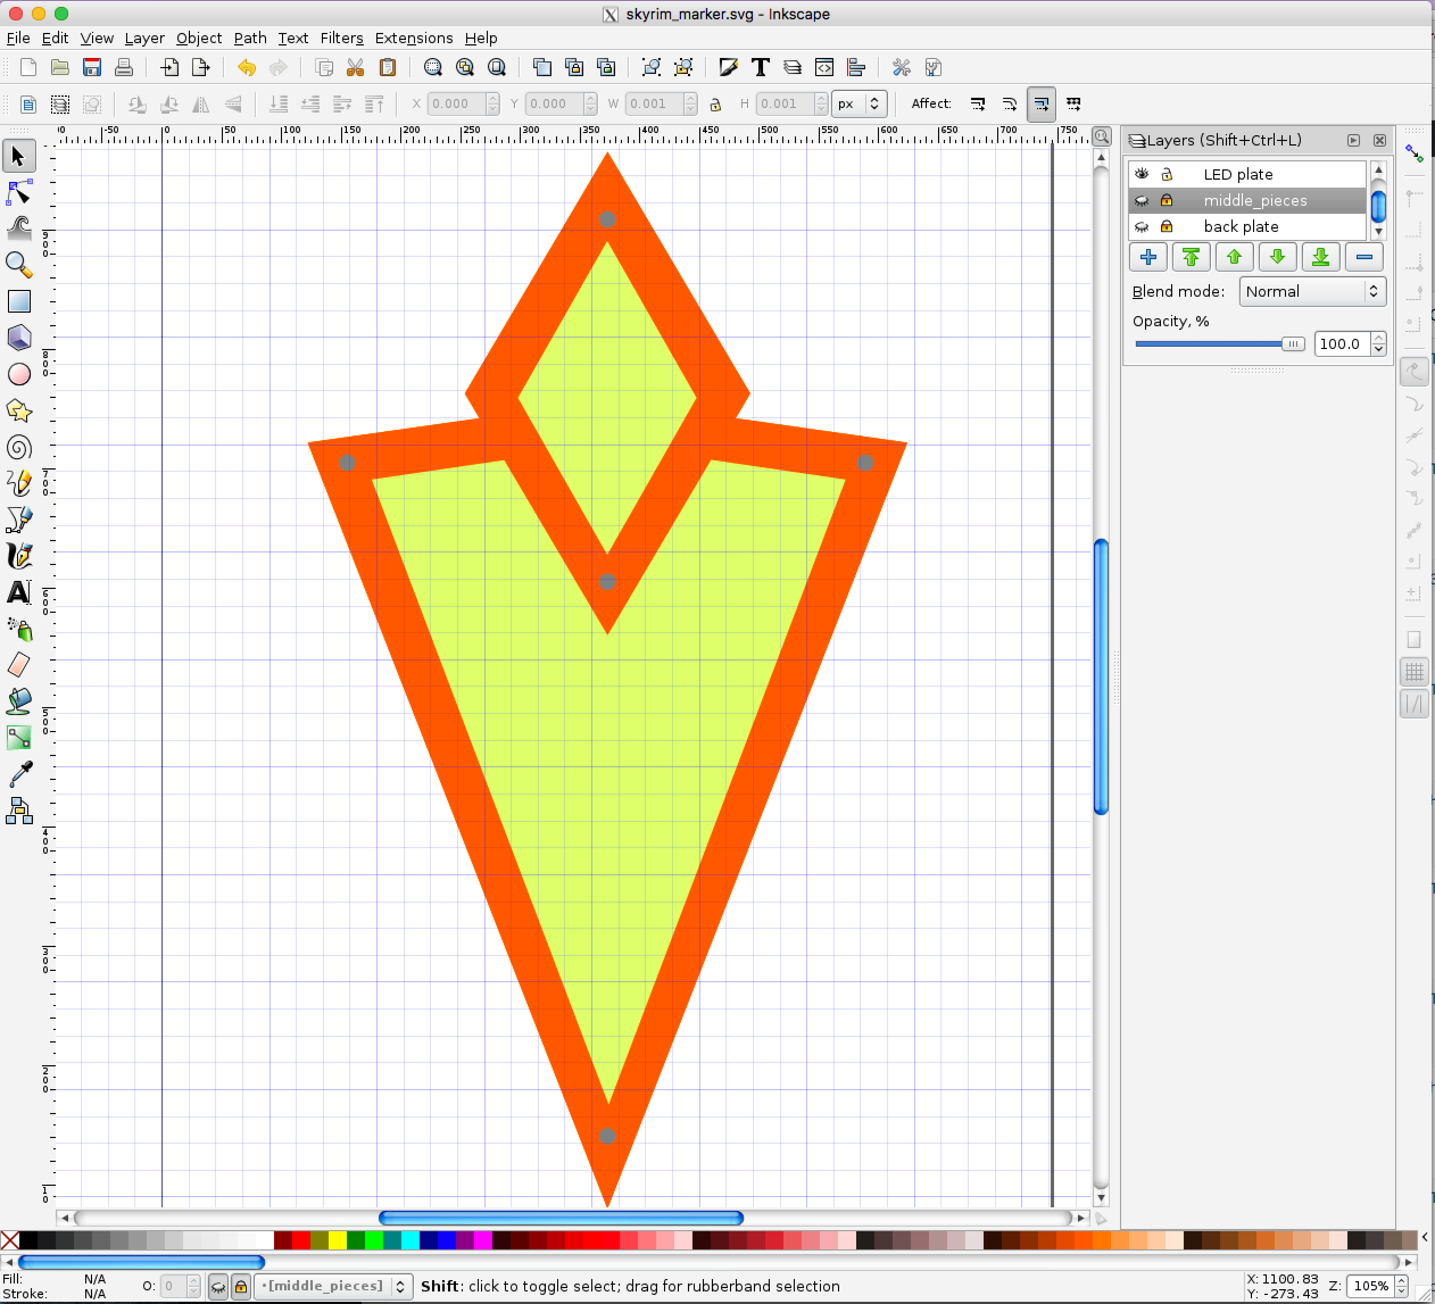The height and width of the screenshot is (1304, 1435).
Task: Pick the Paint Bucket tool
Action: (19, 702)
